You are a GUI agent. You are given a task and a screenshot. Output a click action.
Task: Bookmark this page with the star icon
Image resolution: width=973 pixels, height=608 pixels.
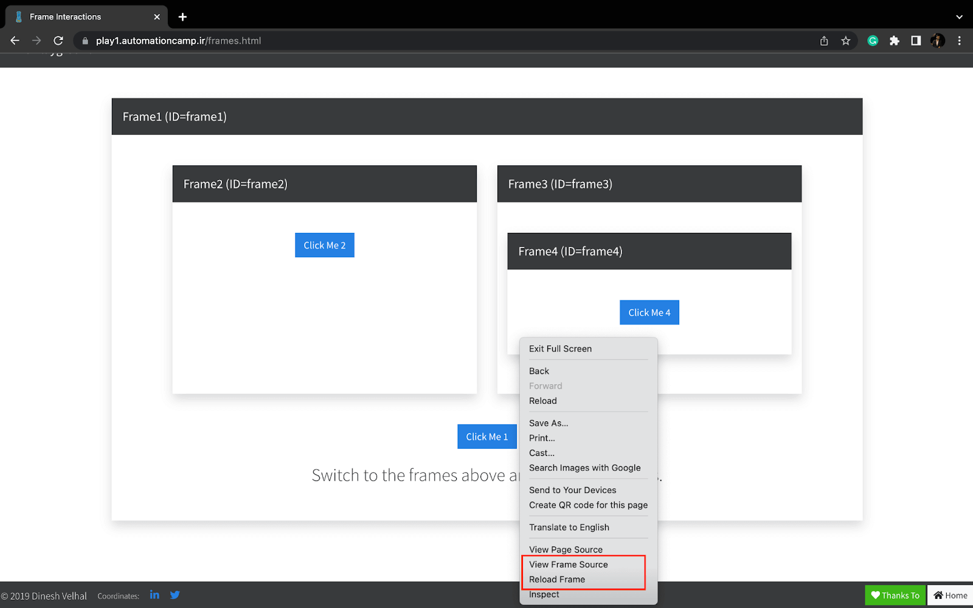coord(845,41)
